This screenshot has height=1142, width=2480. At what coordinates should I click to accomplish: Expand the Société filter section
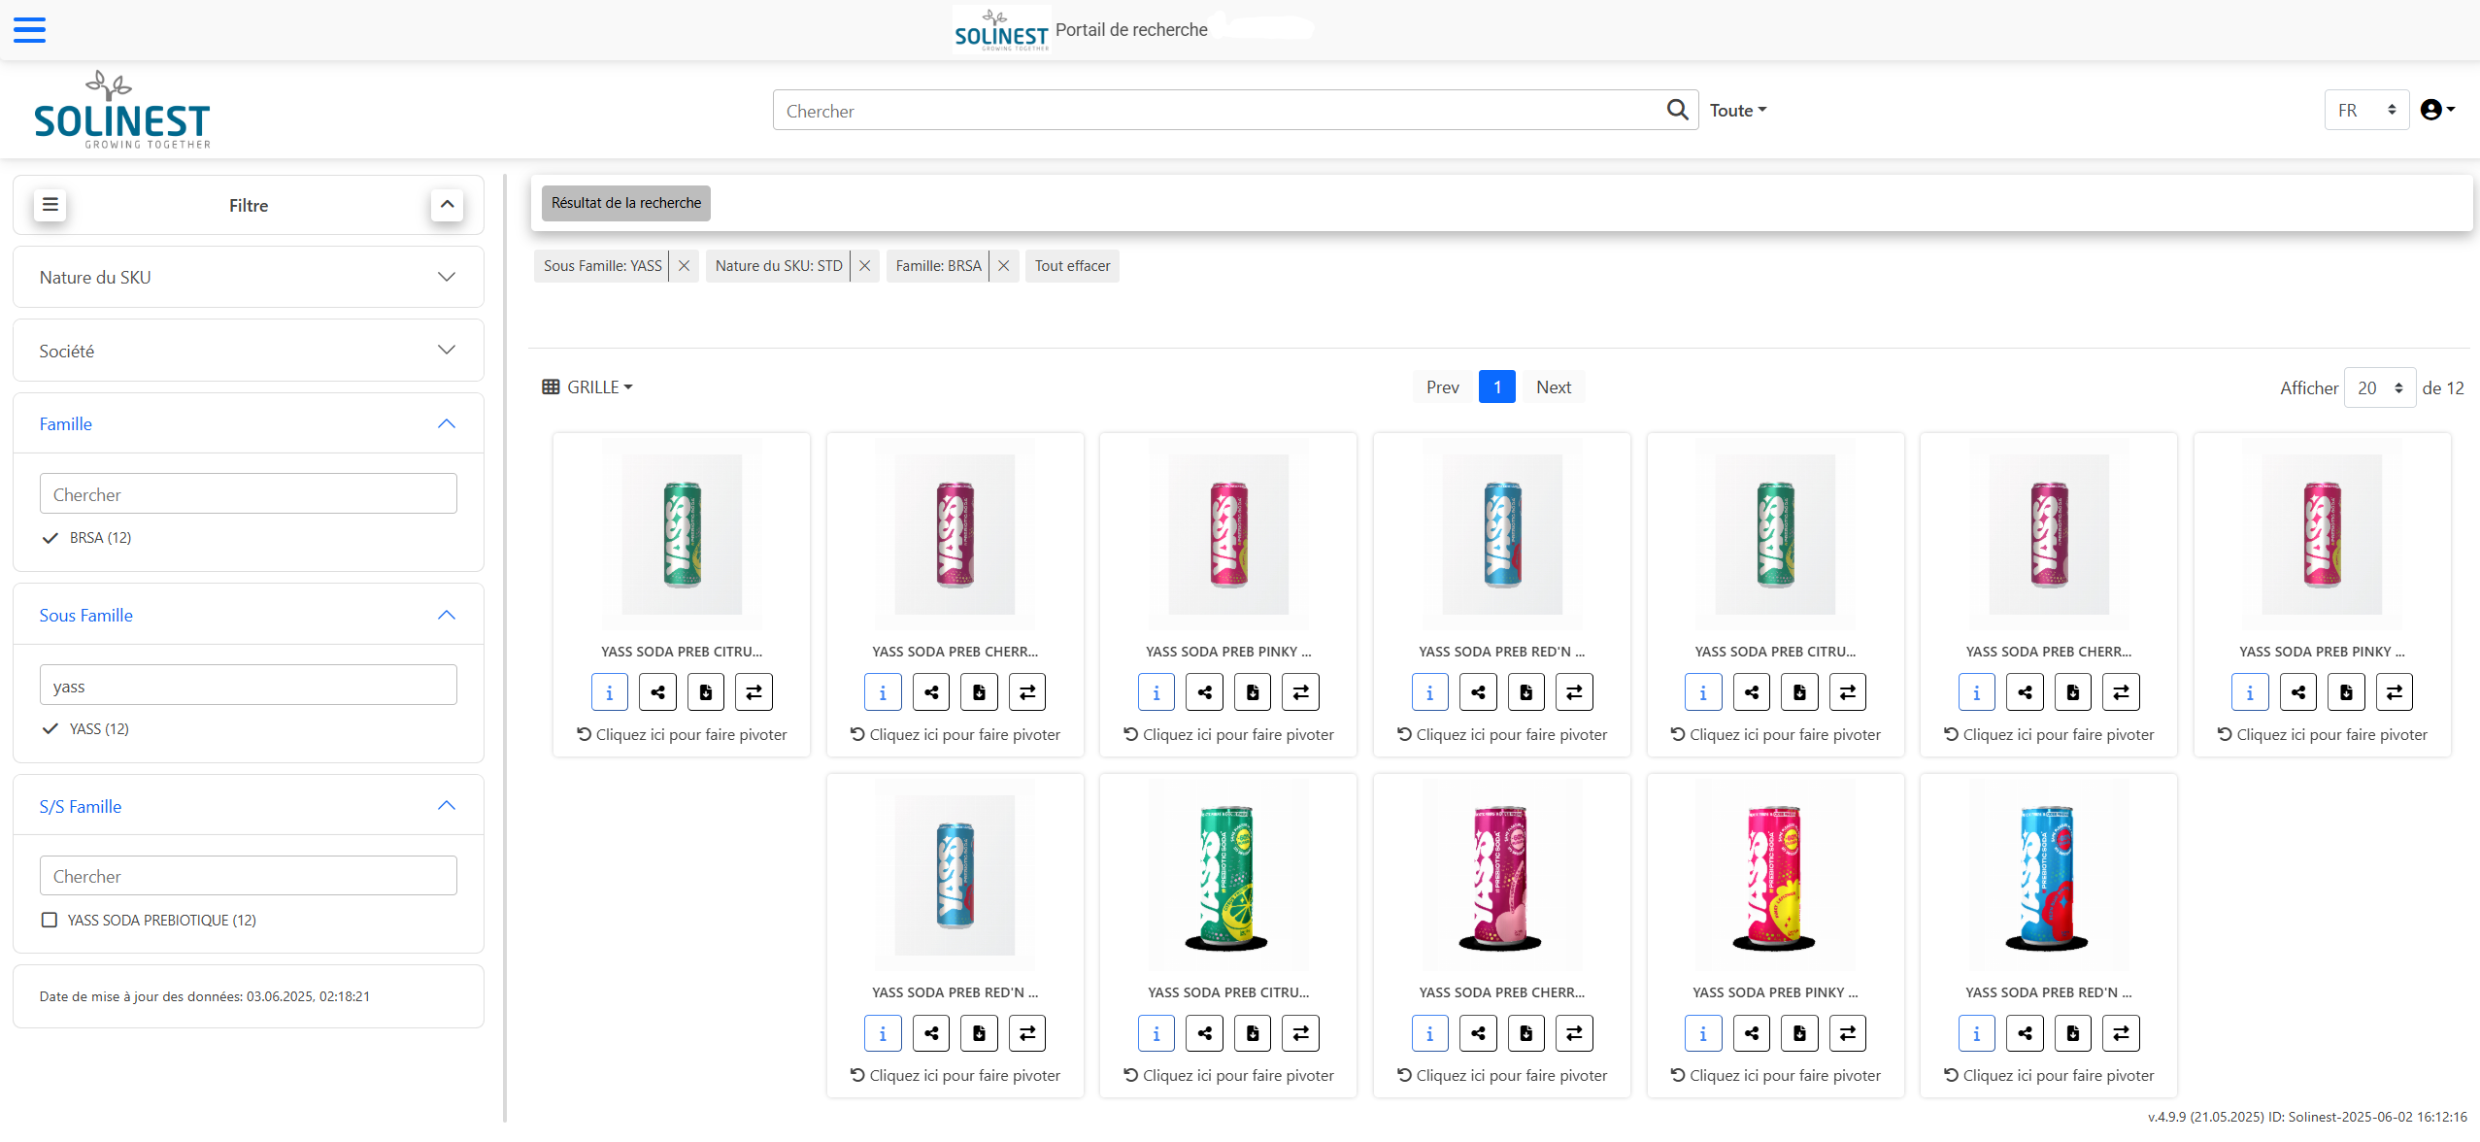coord(249,351)
